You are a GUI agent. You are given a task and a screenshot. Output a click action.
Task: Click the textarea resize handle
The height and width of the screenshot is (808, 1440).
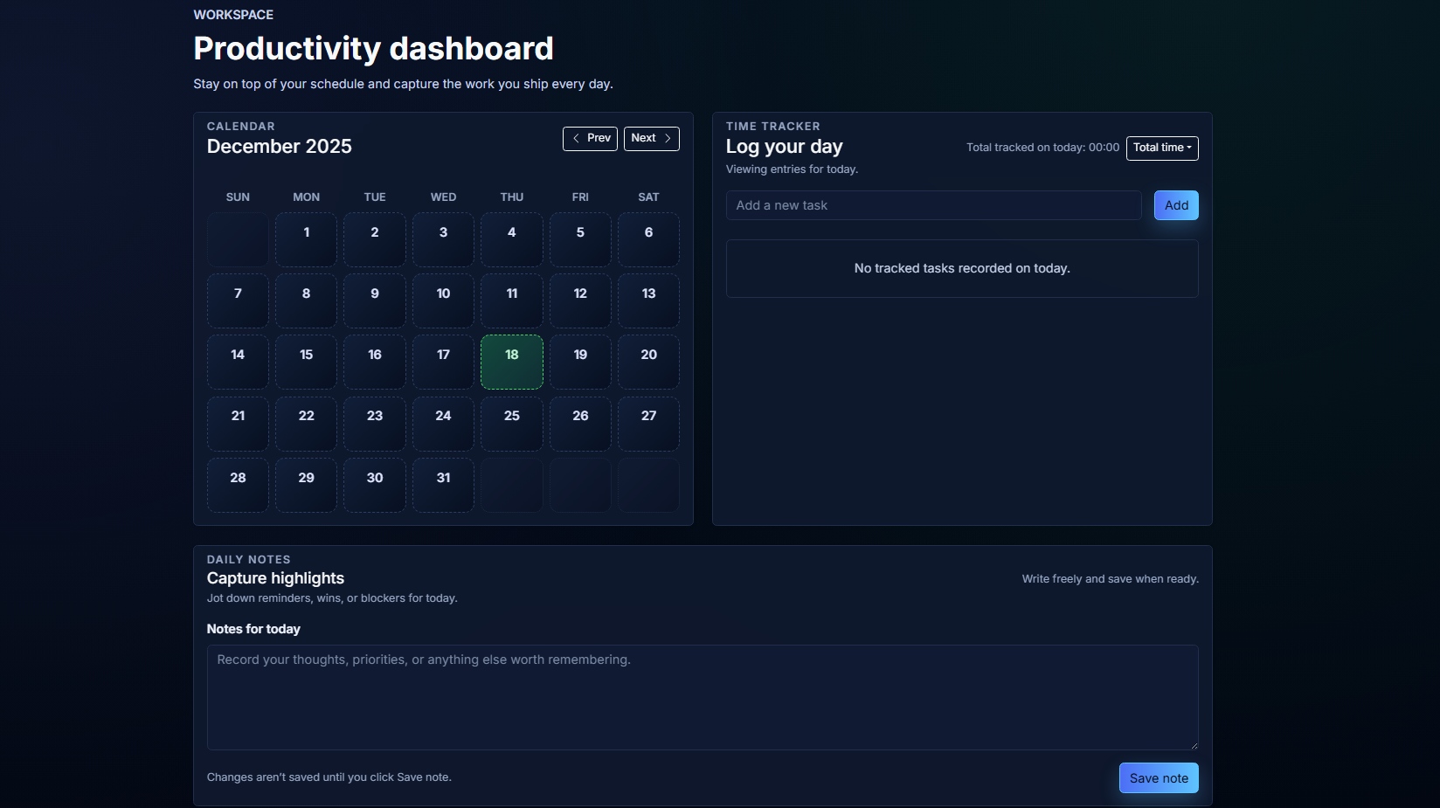click(x=1194, y=743)
